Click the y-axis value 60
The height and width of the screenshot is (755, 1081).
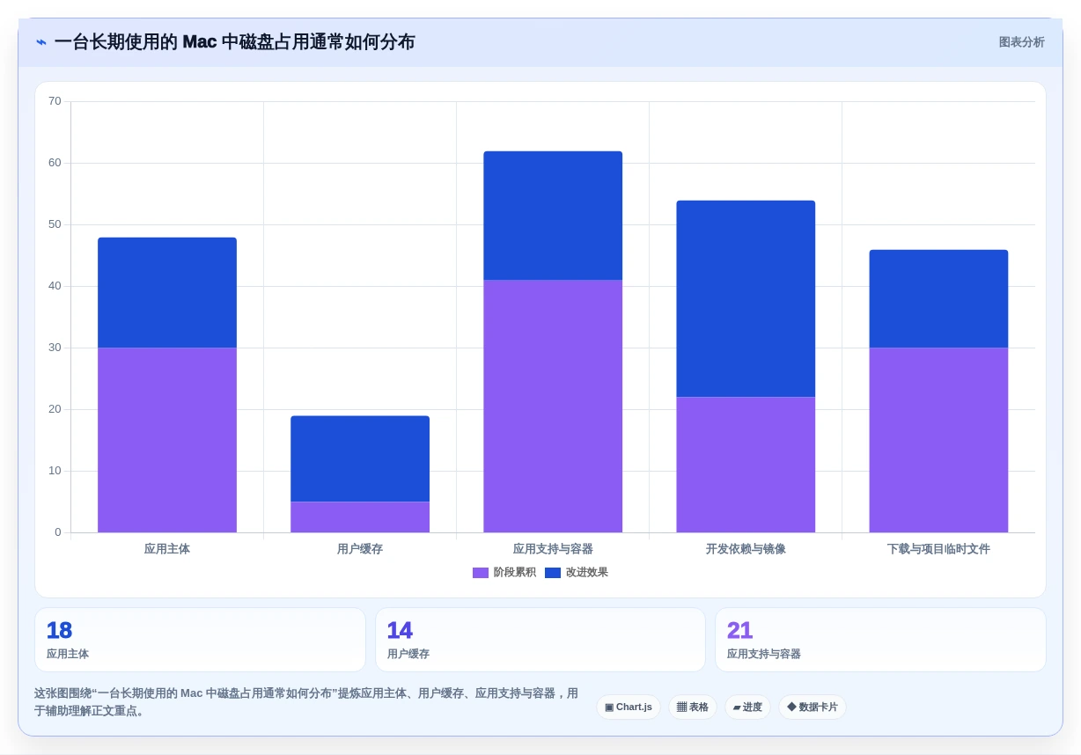point(55,163)
